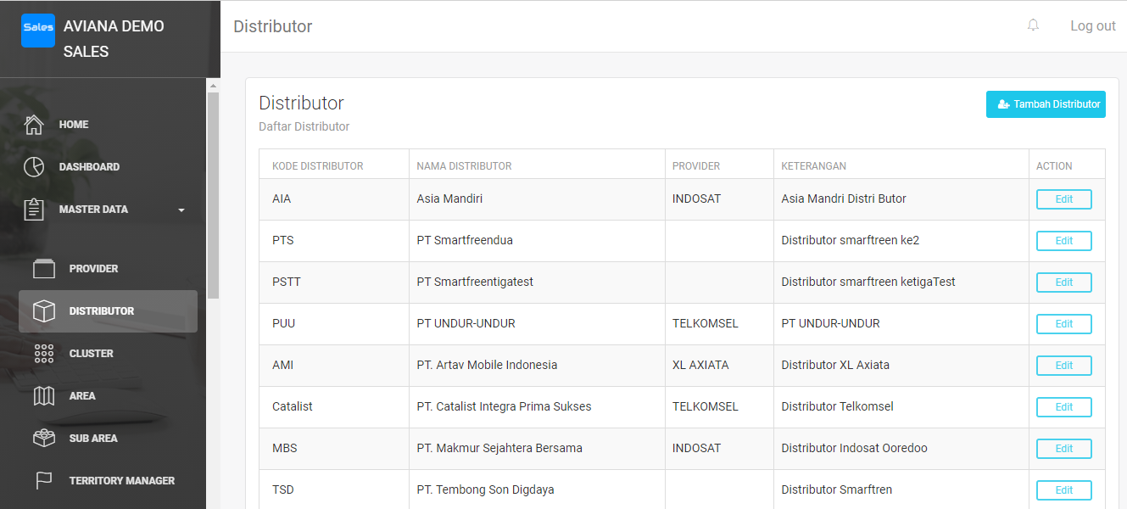Click the Master Data clipboard icon
This screenshot has height=509, width=1127.
(34, 210)
